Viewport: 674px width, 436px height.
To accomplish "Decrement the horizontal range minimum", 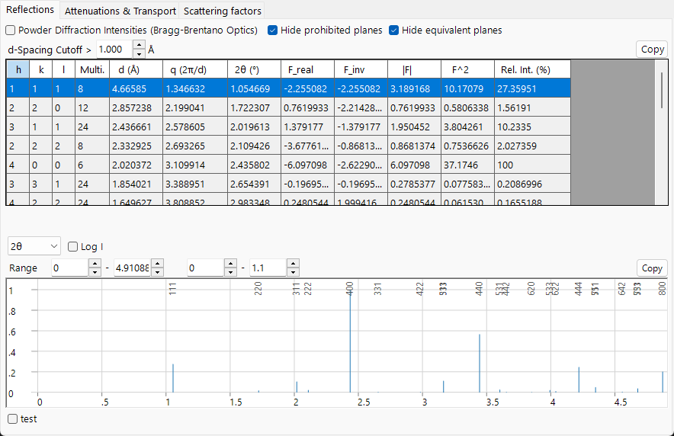I will (x=95, y=272).
